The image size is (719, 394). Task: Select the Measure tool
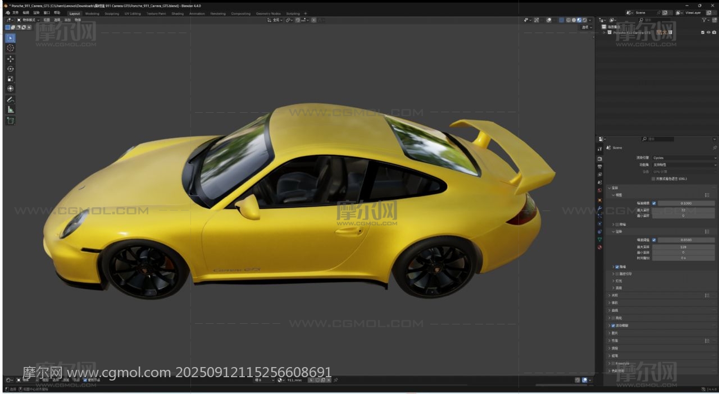tap(11, 109)
